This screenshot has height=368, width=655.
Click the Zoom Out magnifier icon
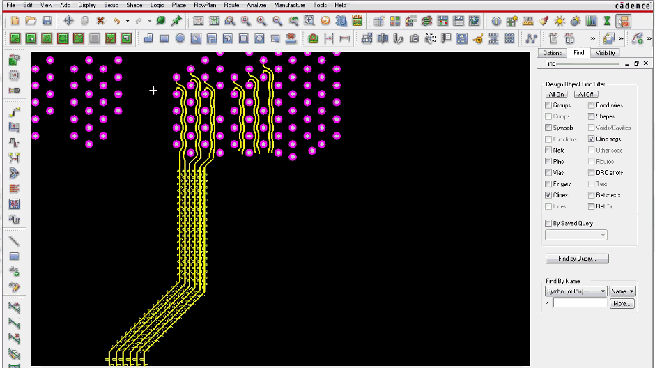(x=277, y=21)
